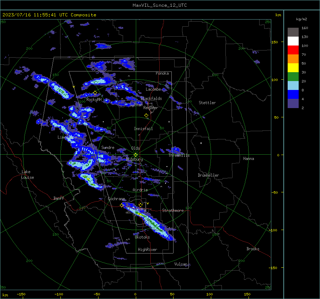Image resolution: width=320 pixels, height=299 pixels.
Task: Click the white plus marker near Hanna
Action: click(201, 143)
